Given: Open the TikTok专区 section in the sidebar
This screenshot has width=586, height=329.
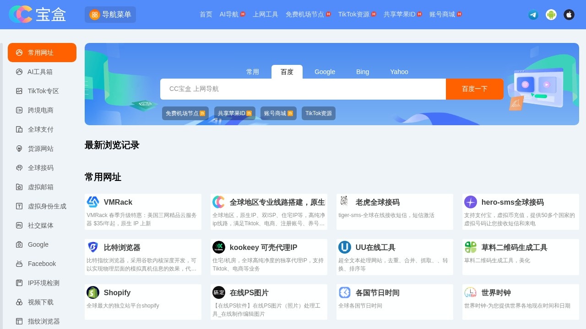Looking at the screenshot, I should point(42,91).
